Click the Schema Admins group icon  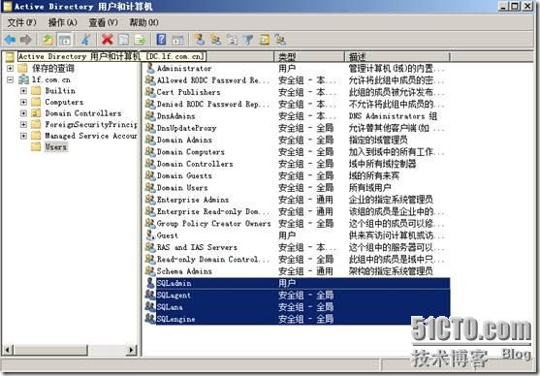point(150,271)
